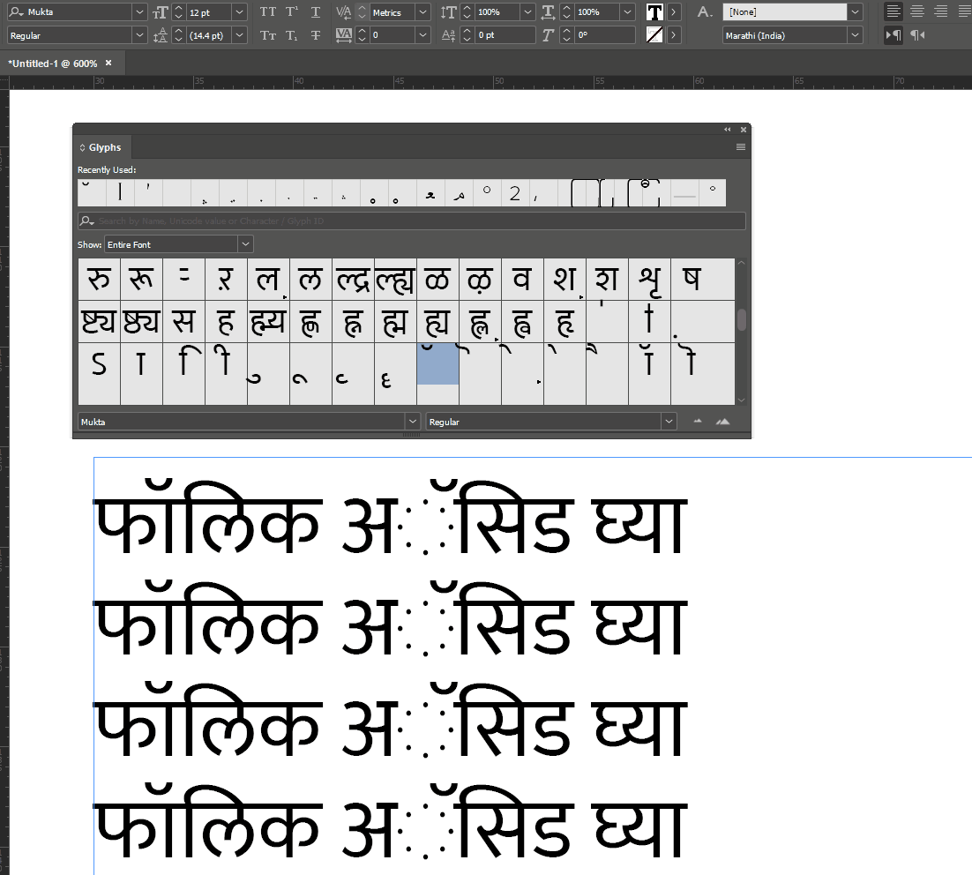
Task: Select the highlighted blue glyph cell
Action: pyautogui.click(x=437, y=364)
